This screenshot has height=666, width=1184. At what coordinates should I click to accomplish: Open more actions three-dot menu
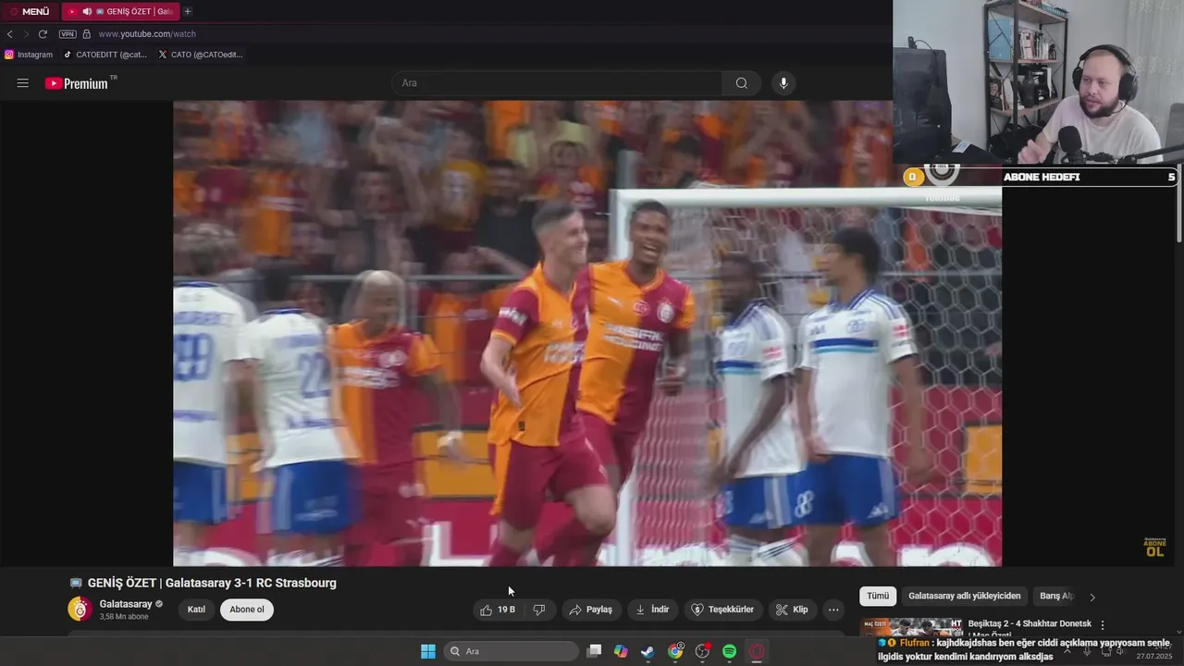[x=833, y=610]
